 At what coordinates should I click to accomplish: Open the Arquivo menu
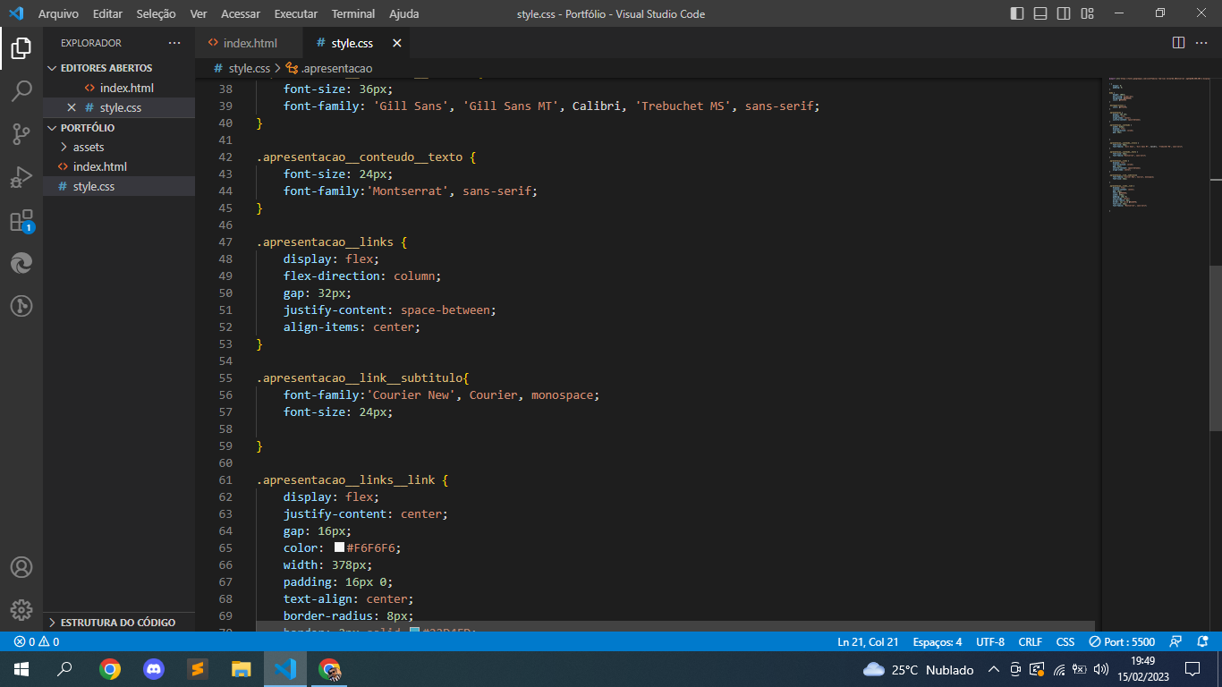pyautogui.click(x=58, y=13)
